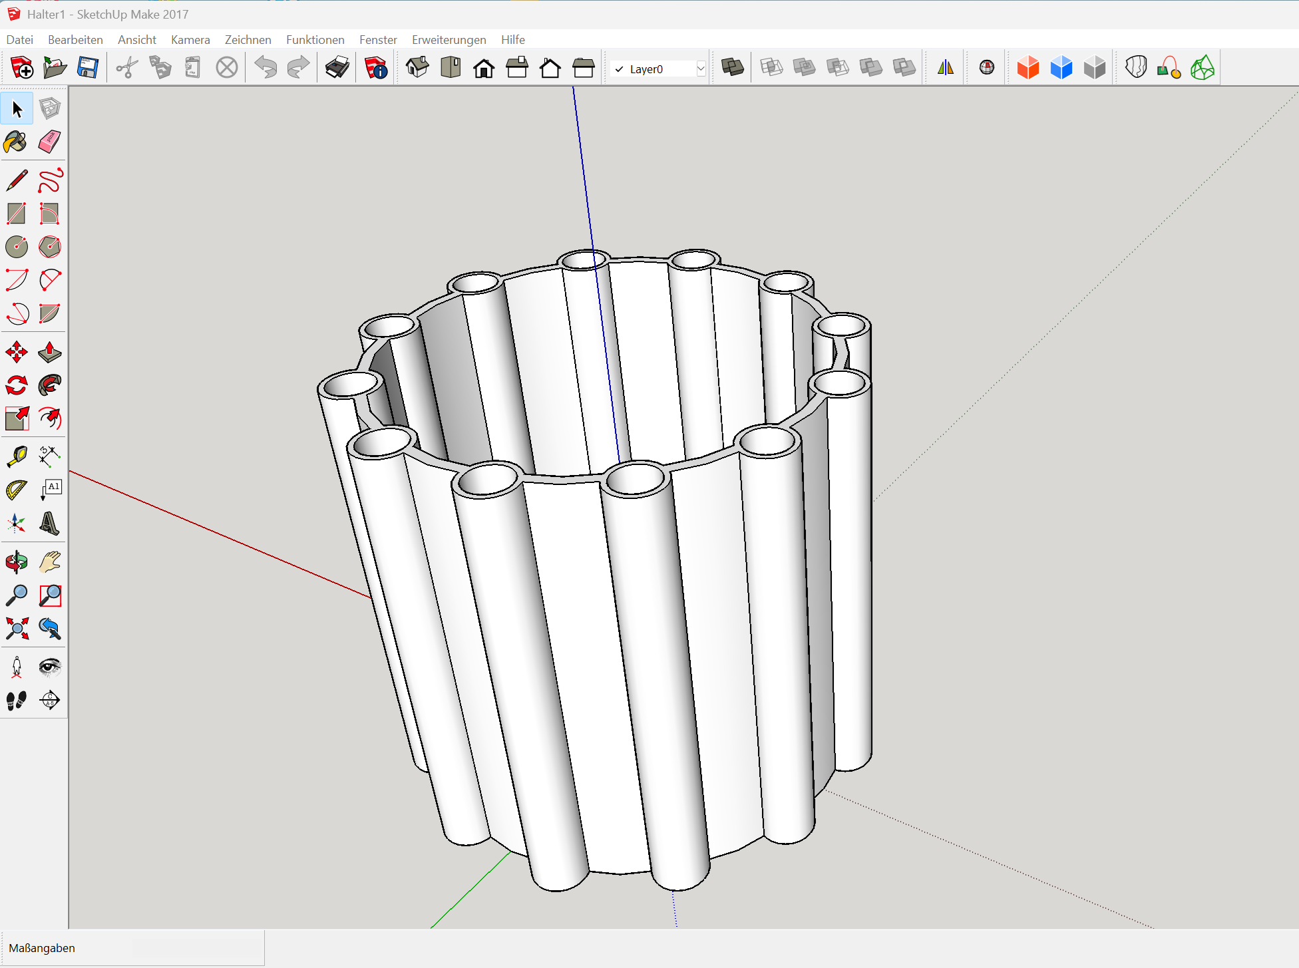The width and height of the screenshot is (1299, 968).
Task: Expand the Layer dropdown arrow
Action: tap(700, 69)
